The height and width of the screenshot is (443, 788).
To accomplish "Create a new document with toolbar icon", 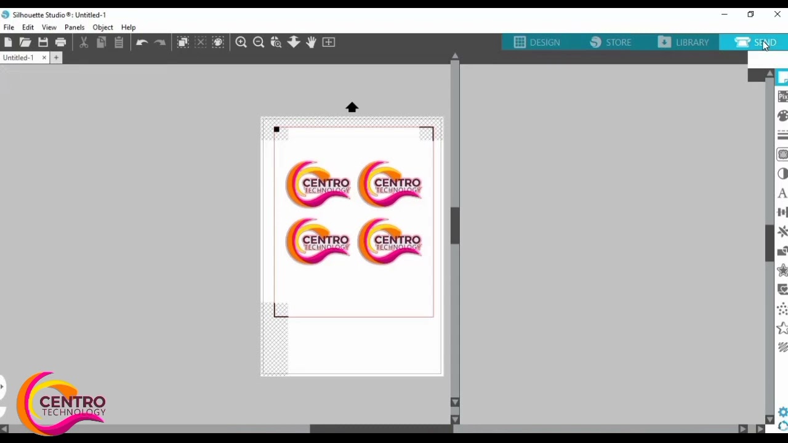I will [8, 42].
